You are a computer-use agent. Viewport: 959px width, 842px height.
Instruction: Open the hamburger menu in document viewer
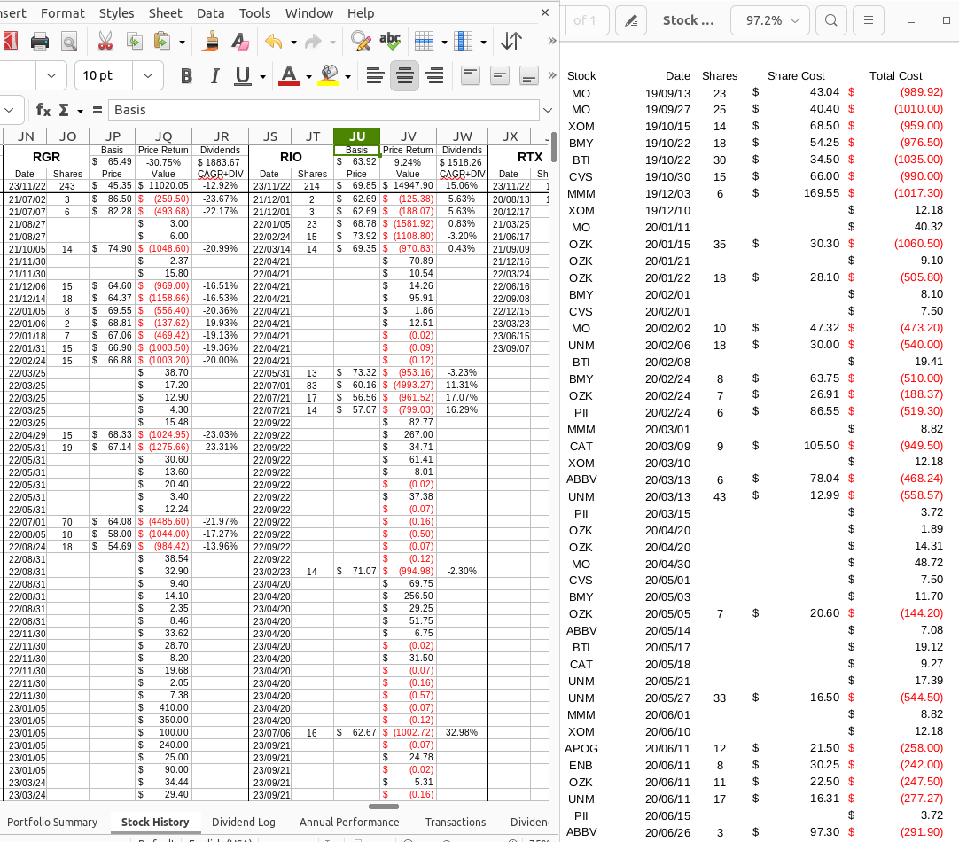click(868, 20)
